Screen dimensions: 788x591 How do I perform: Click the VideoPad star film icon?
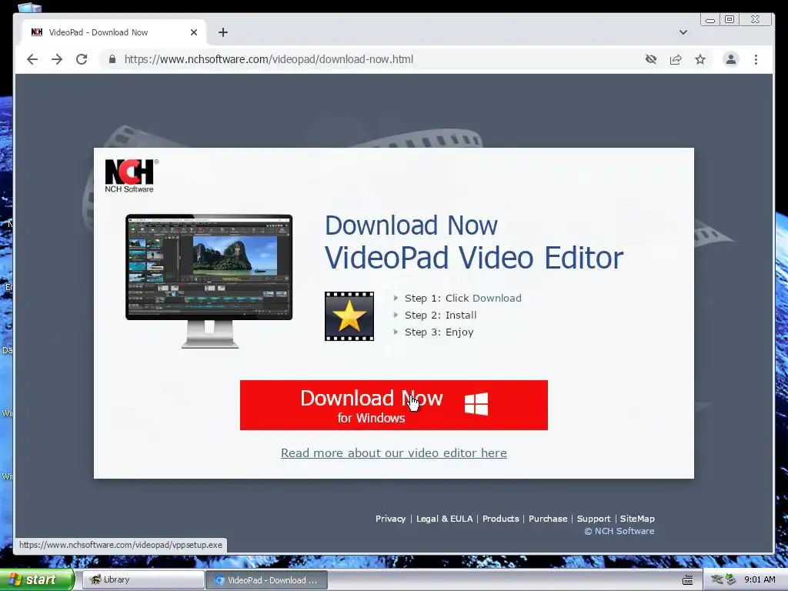click(x=349, y=316)
